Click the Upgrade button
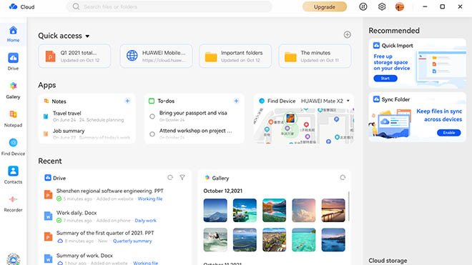The height and width of the screenshot is (265, 472). (325, 6)
